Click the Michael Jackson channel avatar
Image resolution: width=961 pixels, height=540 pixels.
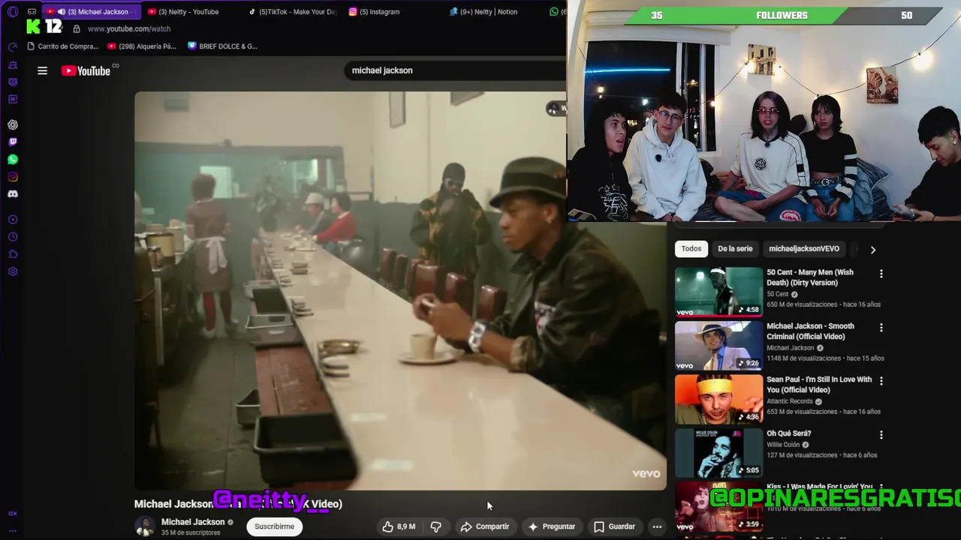(x=144, y=526)
